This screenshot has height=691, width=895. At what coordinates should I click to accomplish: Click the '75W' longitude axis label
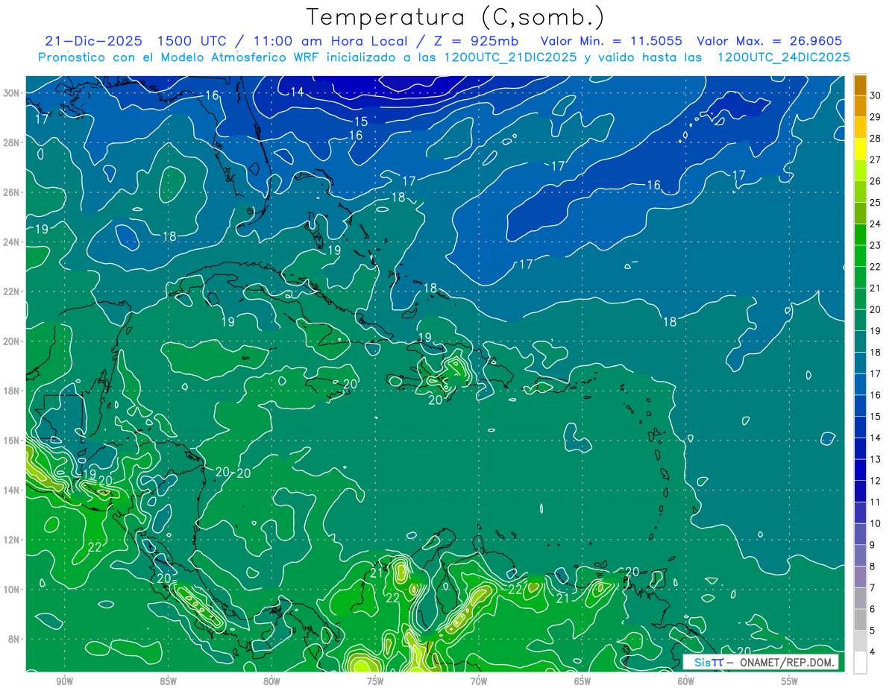point(375,681)
